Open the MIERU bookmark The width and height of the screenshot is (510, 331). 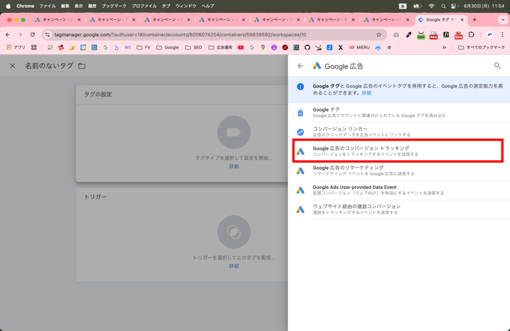pyautogui.click(x=360, y=47)
